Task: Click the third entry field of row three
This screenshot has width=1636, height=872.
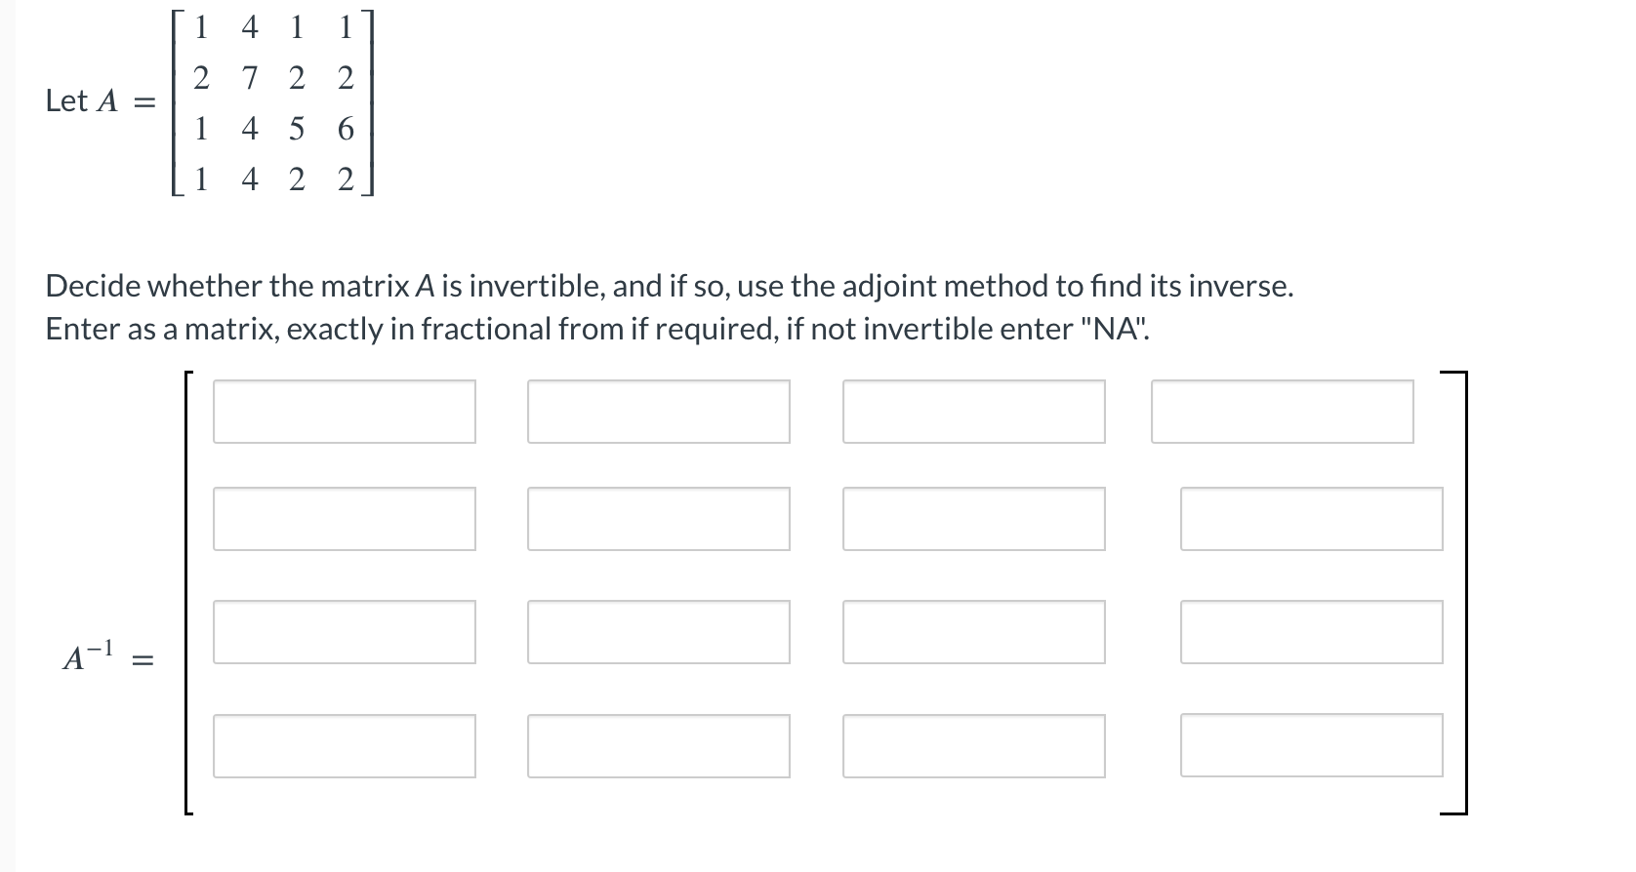Action: point(974,633)
